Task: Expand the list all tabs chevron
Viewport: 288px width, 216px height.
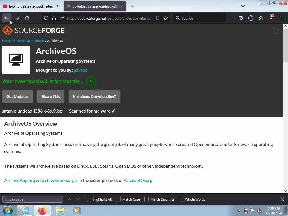Action: pos(243,6)
